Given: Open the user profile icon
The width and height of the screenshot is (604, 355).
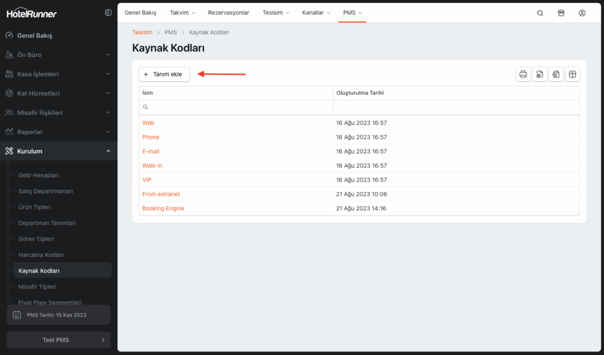Looking at the screenshot, I should pyautogui.click(x=582, y=13).
